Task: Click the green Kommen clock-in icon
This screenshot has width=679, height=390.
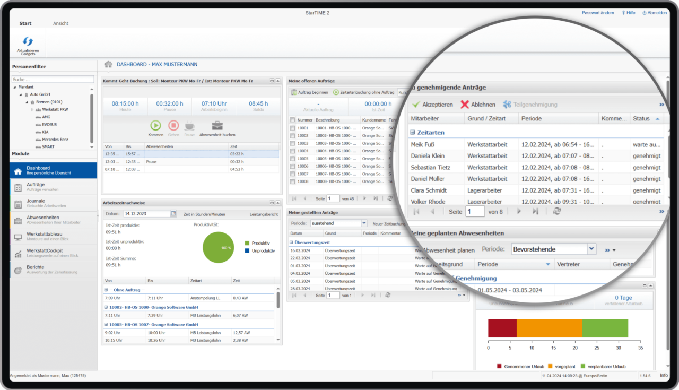Action: pyautogui.click(x=155, y=126)
